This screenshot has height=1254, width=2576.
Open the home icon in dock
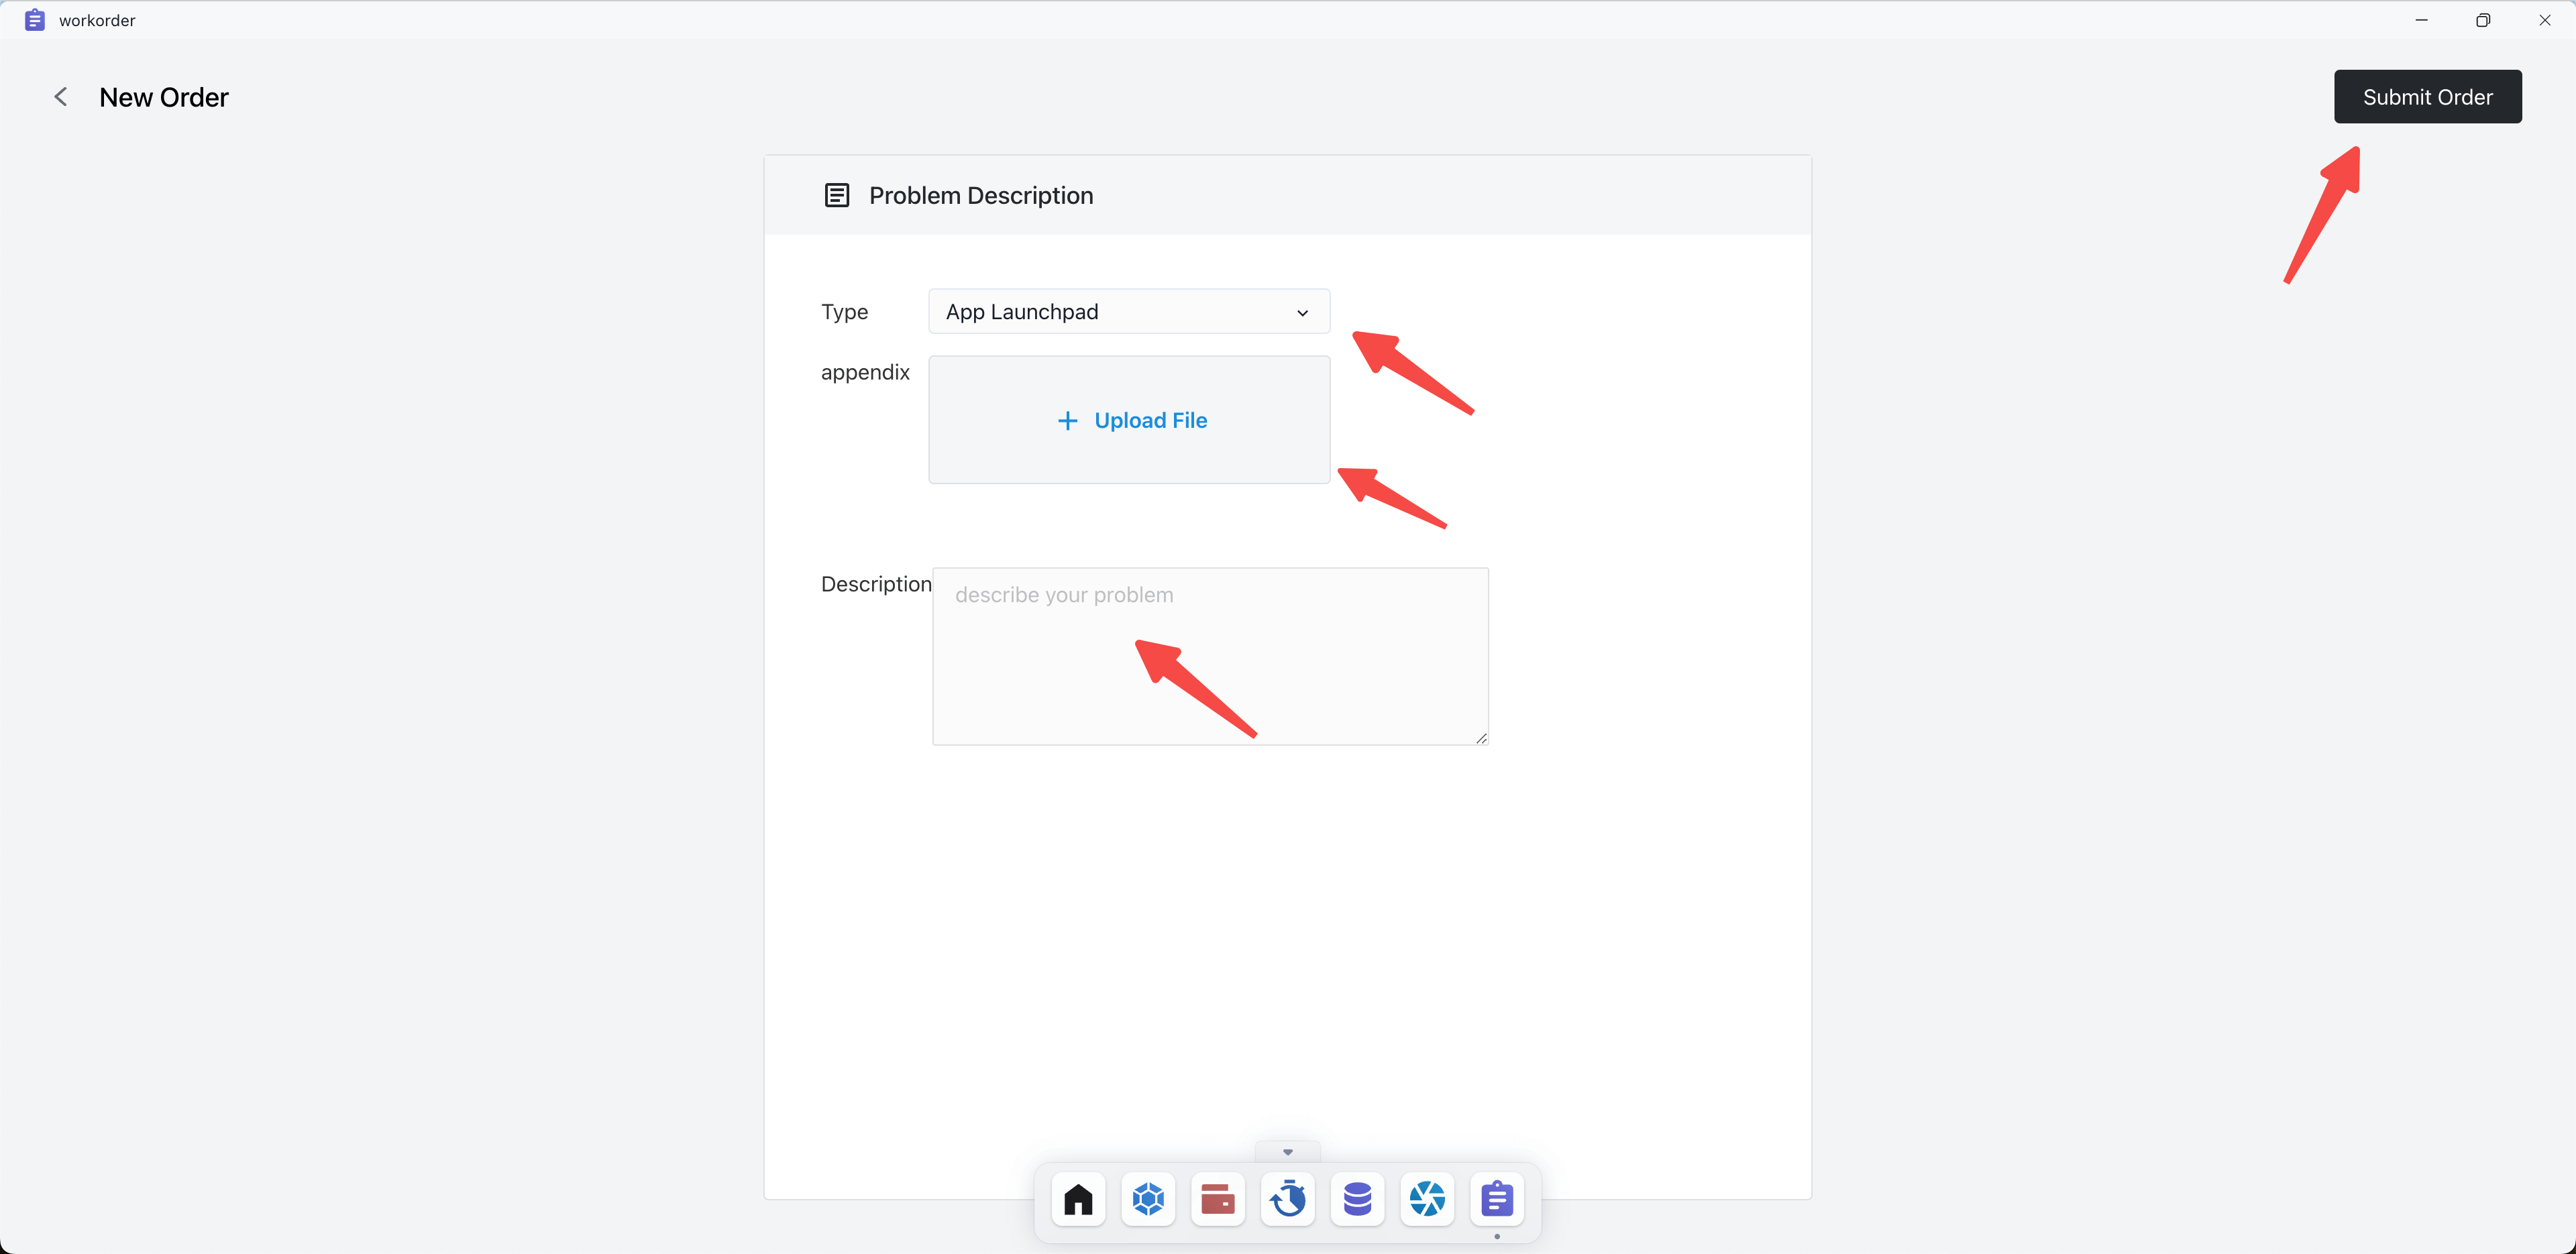coord(1078,1198)
